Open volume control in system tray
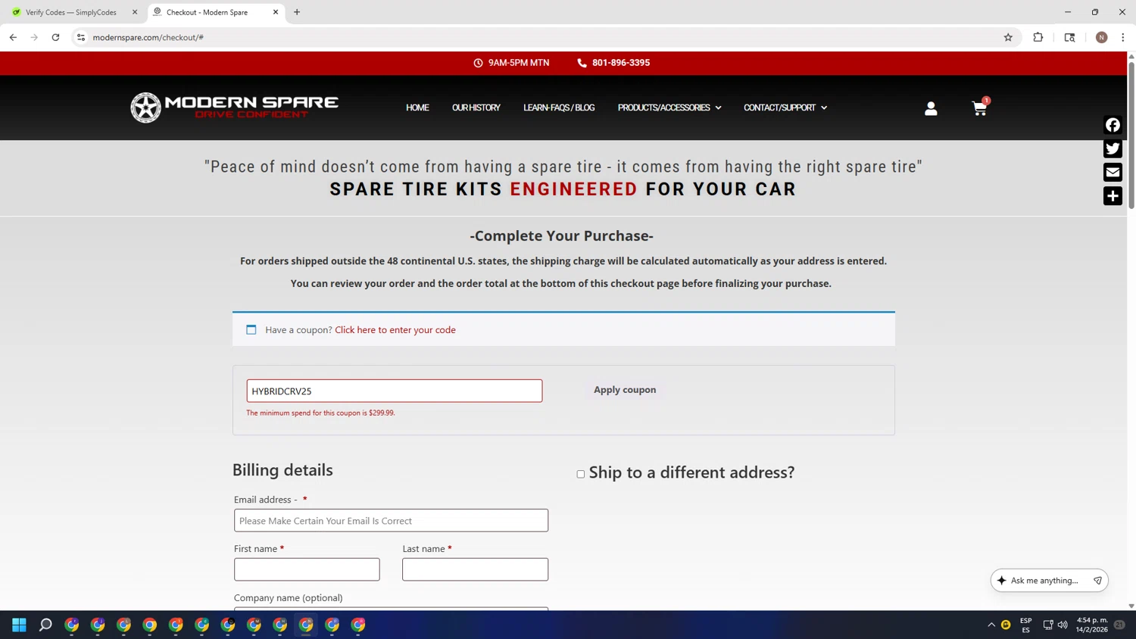1136x639 pixels. [x=1063, y=625]
